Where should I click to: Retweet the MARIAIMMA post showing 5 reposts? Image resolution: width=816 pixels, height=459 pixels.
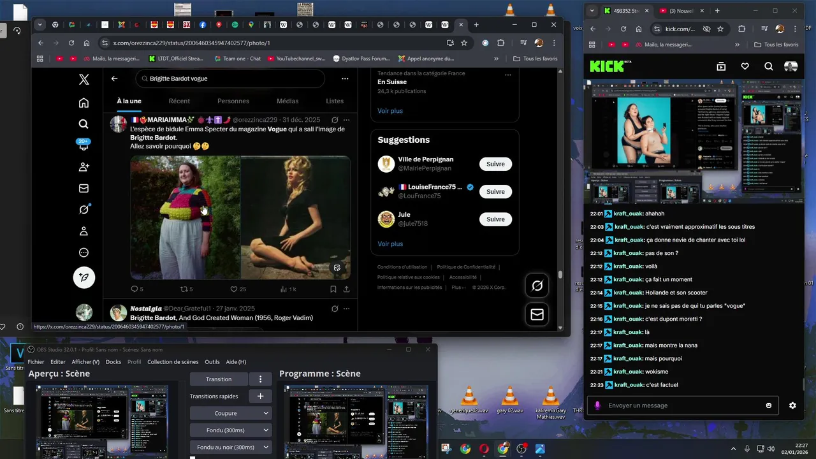pyautogui.click(x=186, y=289)
